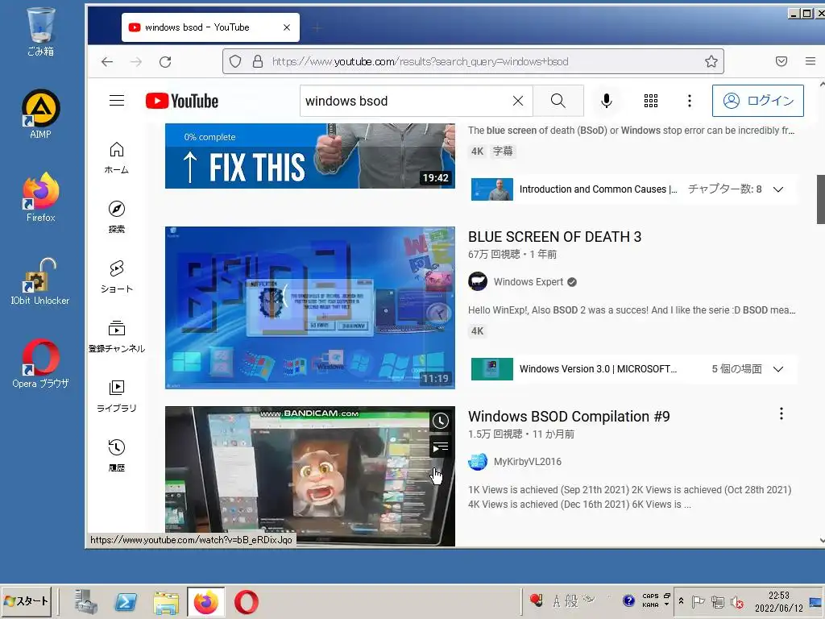Screen dimensions: 825x619
Task: Click the YouTube logo
Action: (182, 101)
